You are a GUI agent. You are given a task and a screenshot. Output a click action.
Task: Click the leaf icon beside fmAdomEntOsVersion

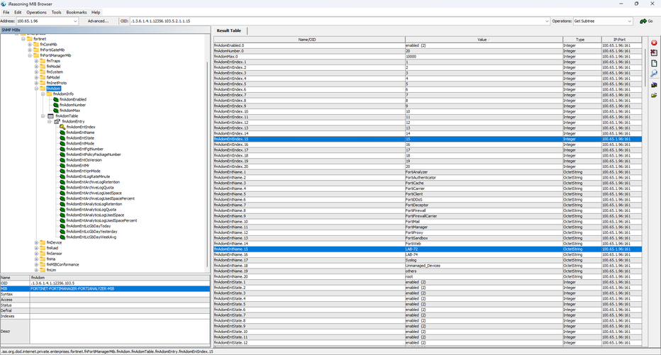pos(62,160)
